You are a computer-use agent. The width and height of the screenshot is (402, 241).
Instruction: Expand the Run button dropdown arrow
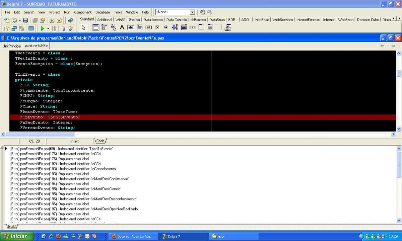pyautogui.click(x=48, y=28)
